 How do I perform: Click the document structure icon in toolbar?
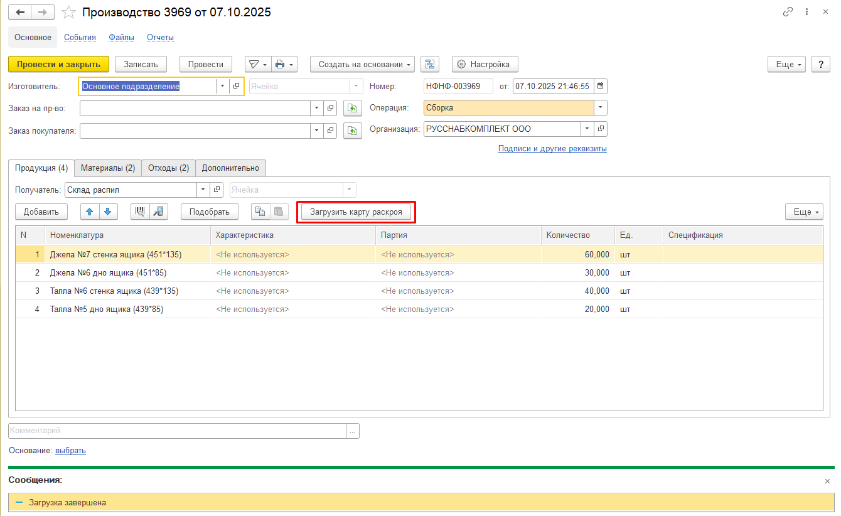coord(429,64)
